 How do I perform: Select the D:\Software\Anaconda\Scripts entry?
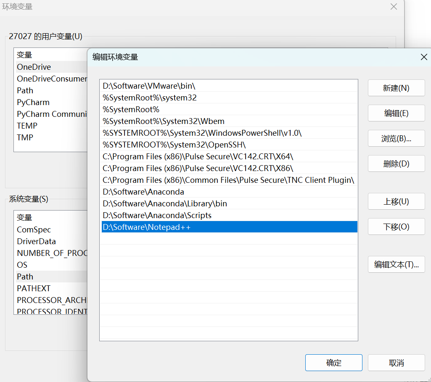pyautogui.click(x=157, y=215)
